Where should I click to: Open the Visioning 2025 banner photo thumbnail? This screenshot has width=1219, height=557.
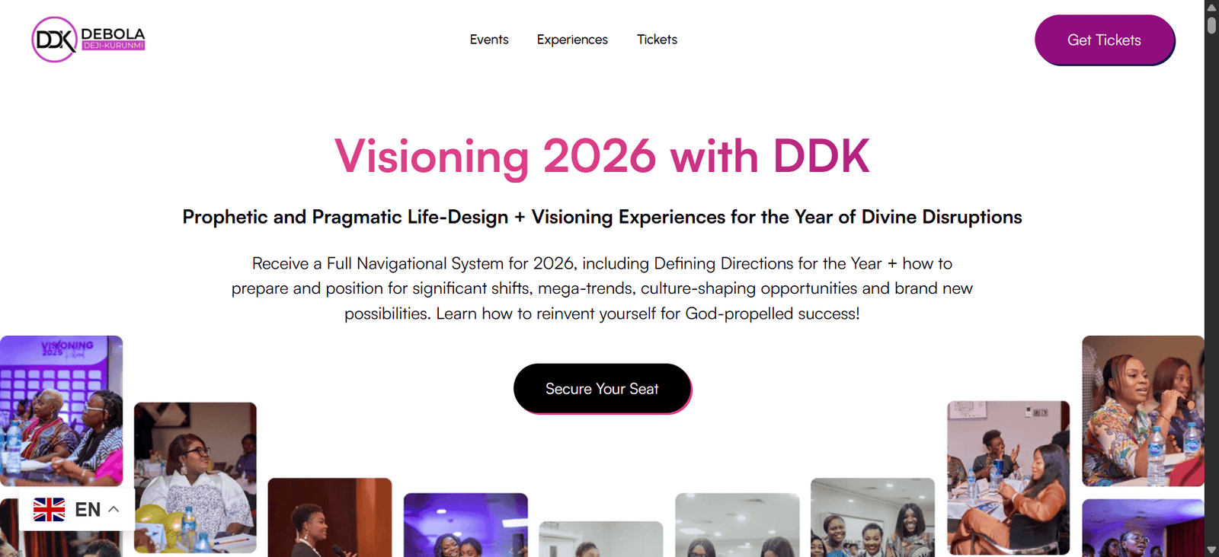[x=61, y=411]
